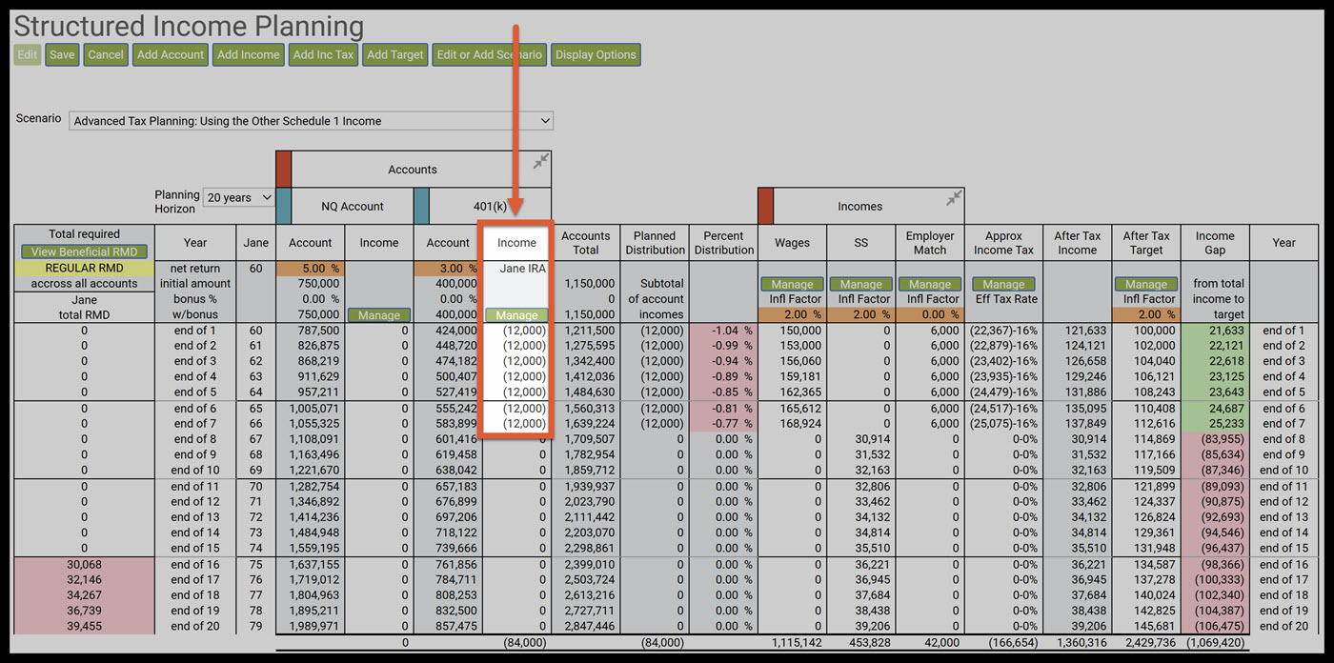Screen dimensions: 1334x663
Task: Click Add Account button
Action: (171, 54)
